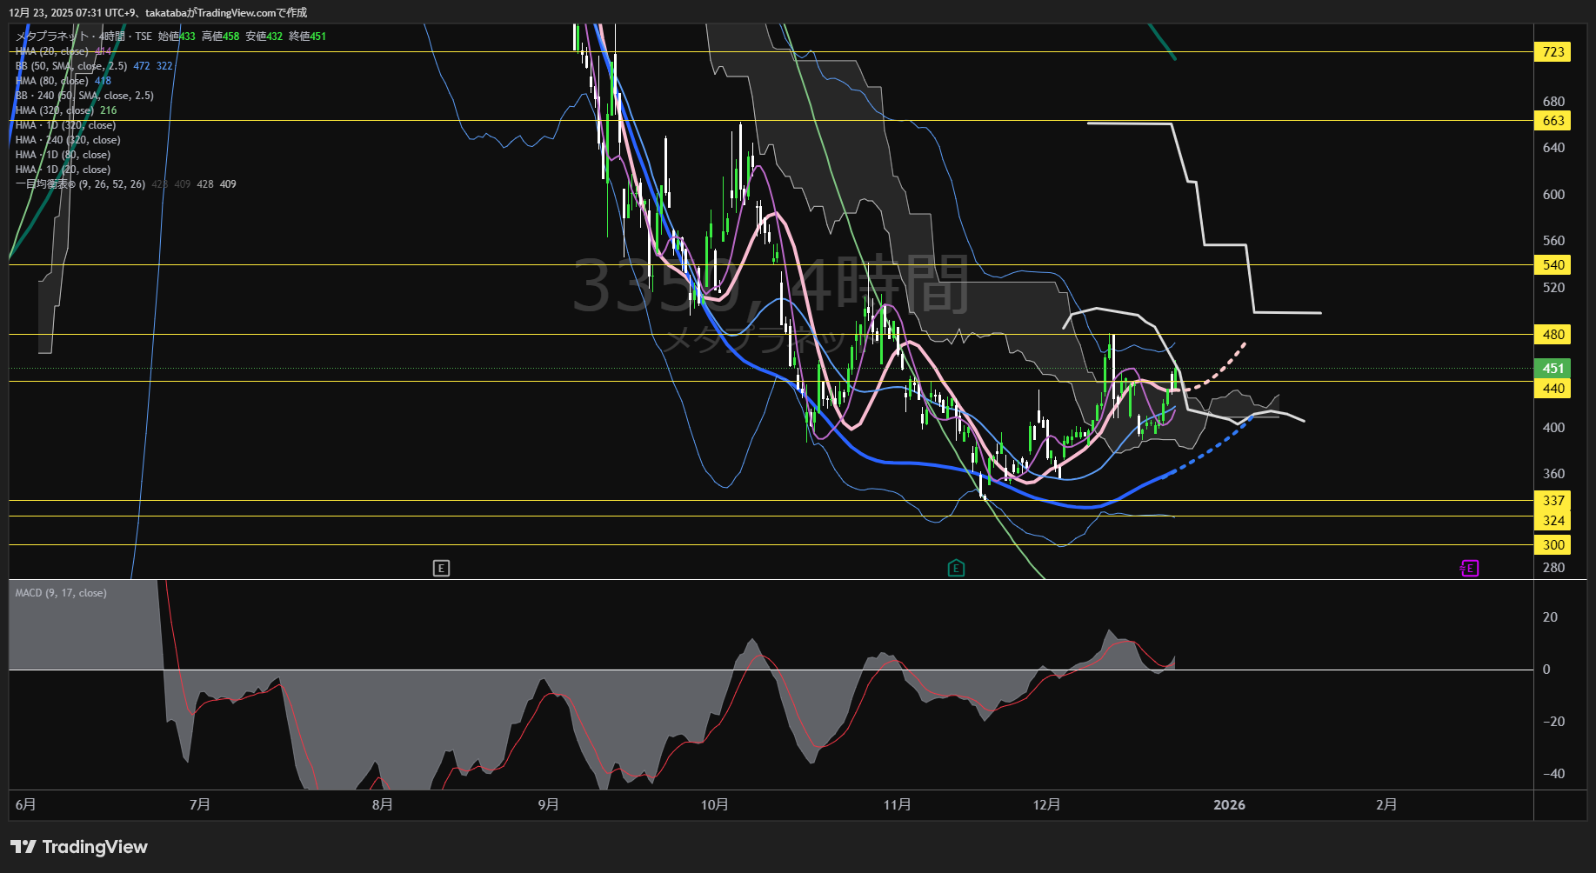The image size is (1596, 873).
Task: Click the 2026 label on time axis
Action: tap(1229, 805)
